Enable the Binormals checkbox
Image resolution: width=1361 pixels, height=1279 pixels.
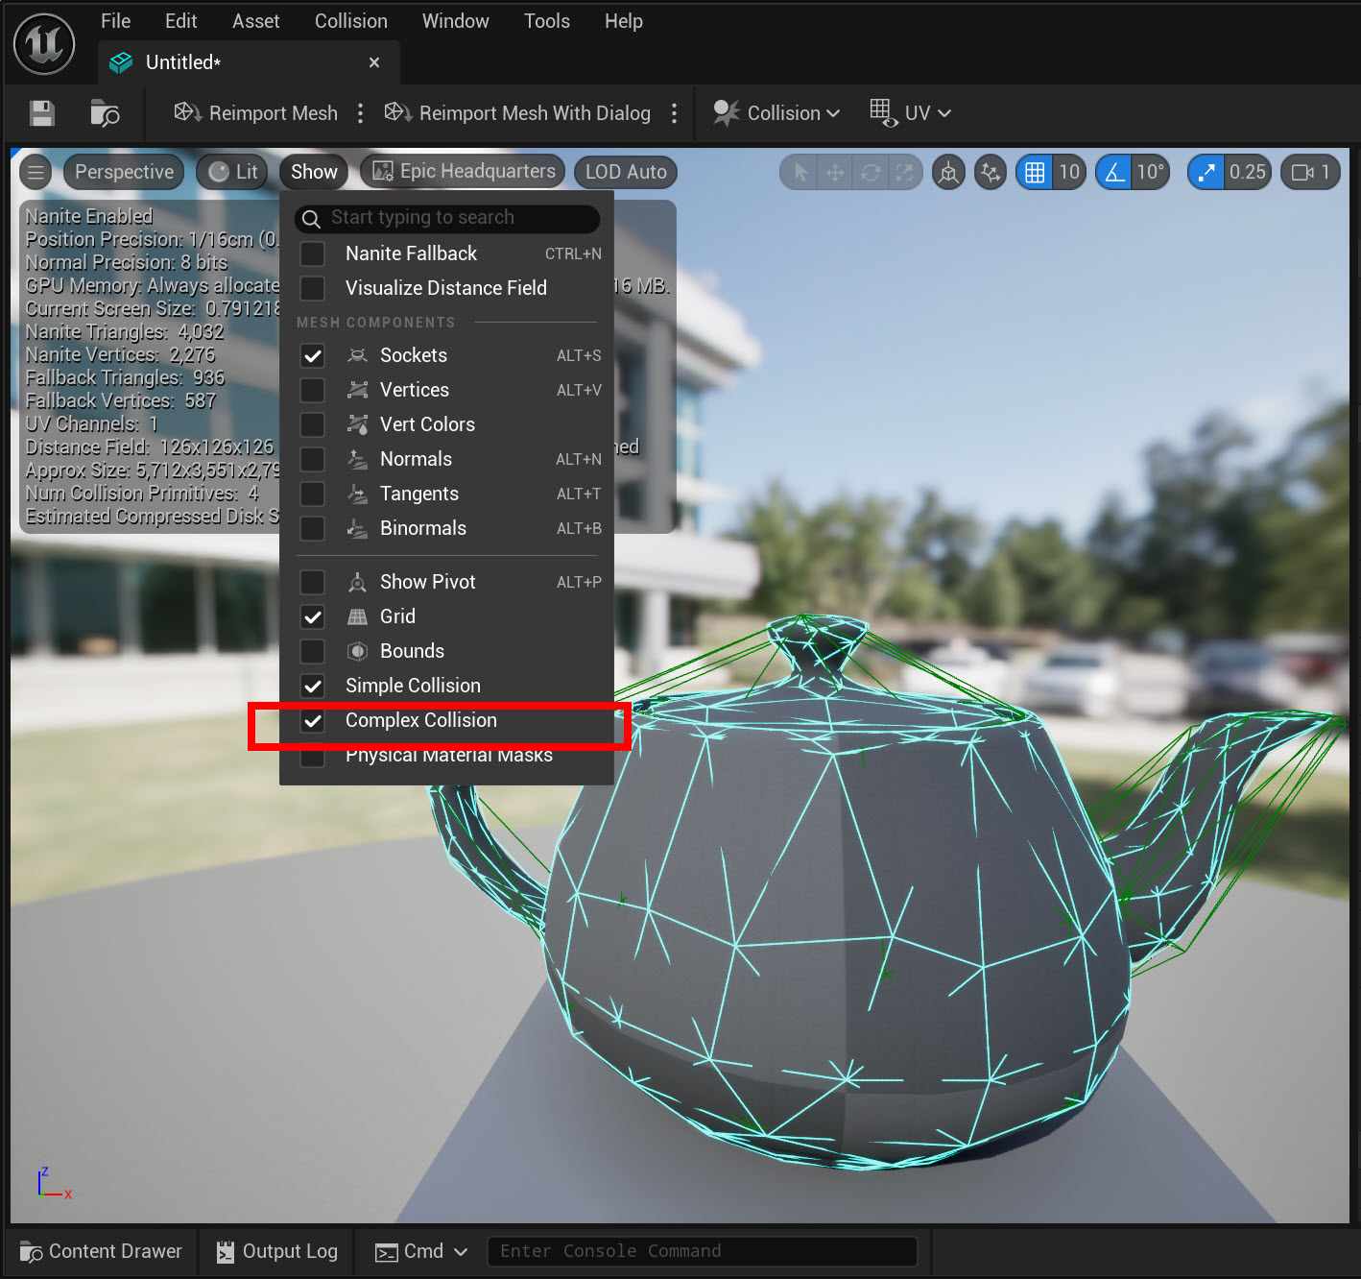[x=312, y=529]
